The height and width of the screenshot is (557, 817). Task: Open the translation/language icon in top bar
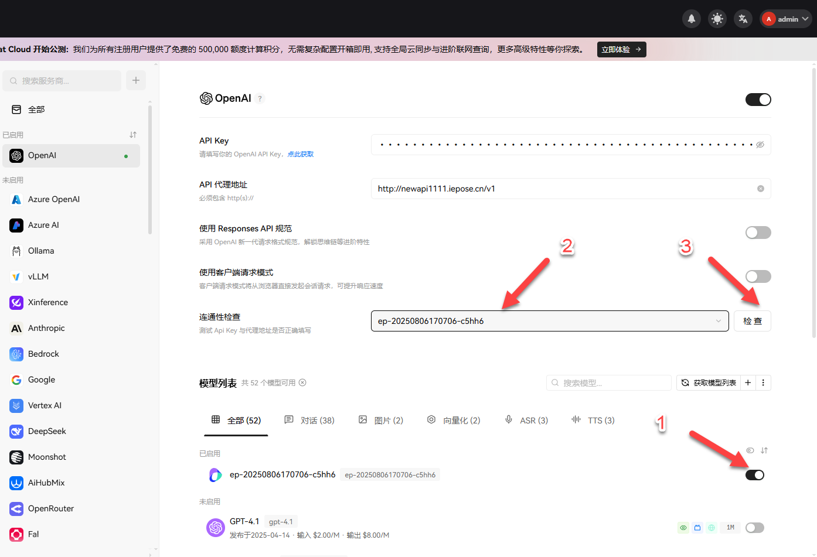click(743, 18)
